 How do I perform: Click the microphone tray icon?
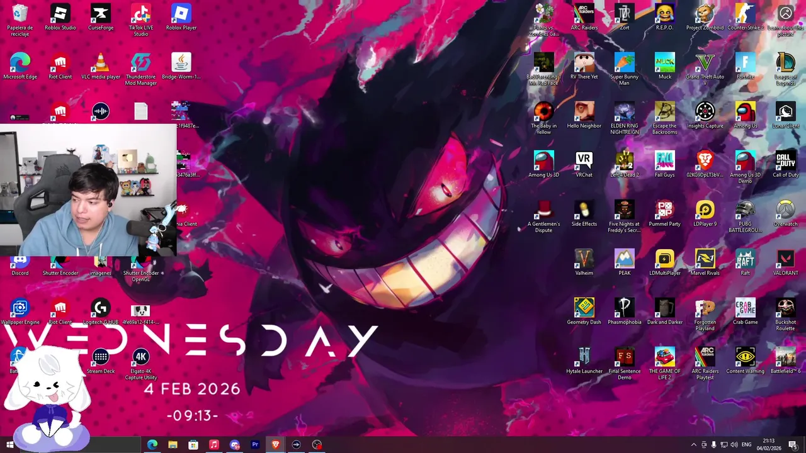713,445
